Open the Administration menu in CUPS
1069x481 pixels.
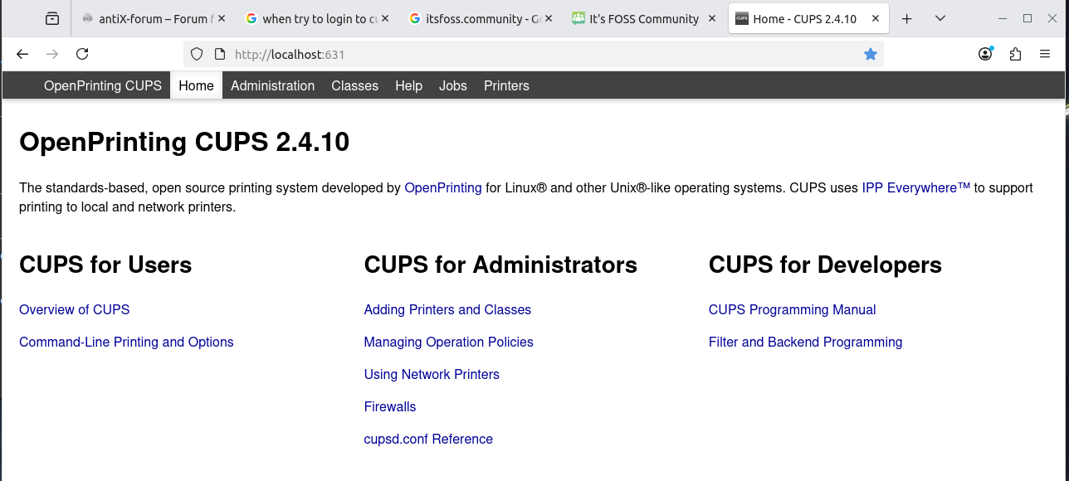click(272, 85)
